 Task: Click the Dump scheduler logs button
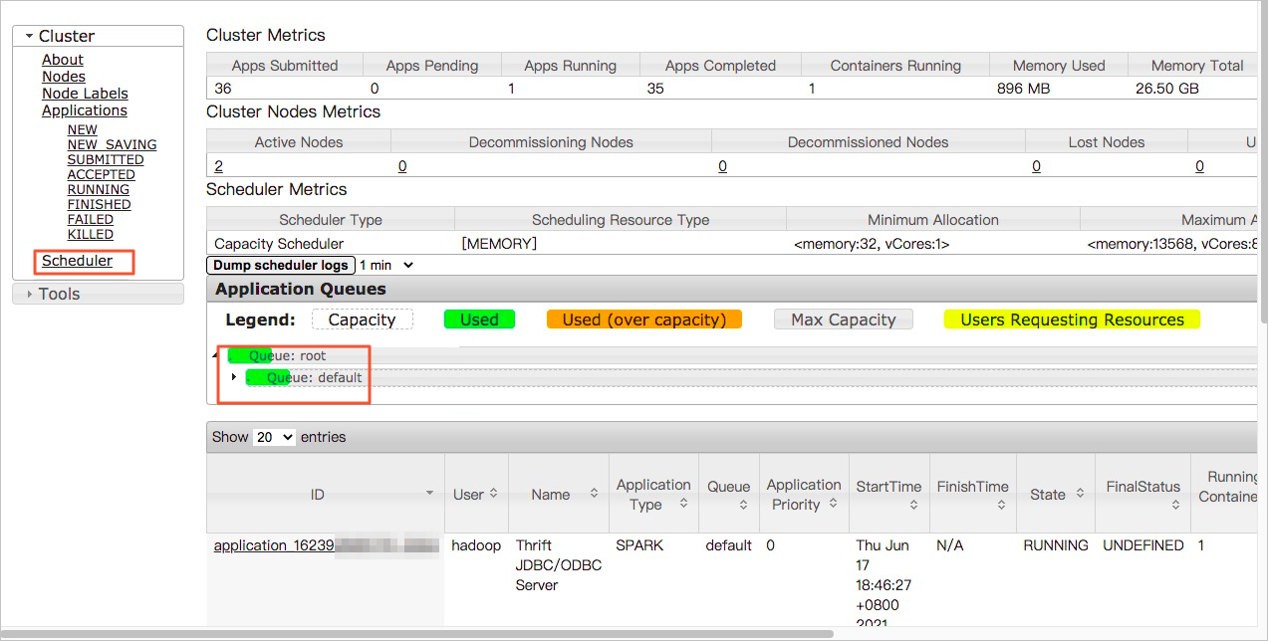pyautogui.click(x=281, y=265)
